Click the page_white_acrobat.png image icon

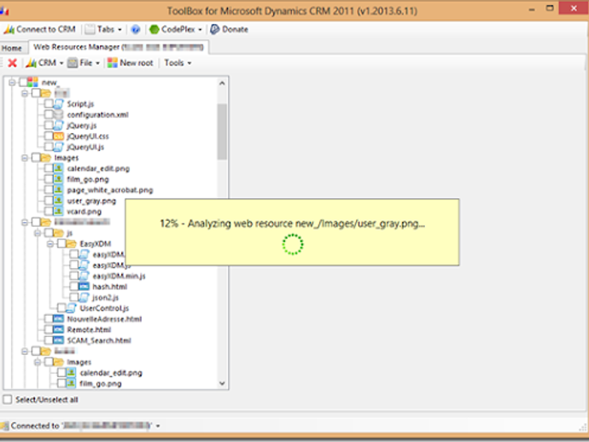(x=59, y=189)
